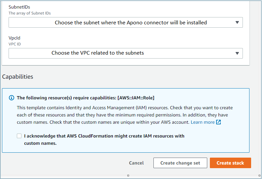The height and width of the screenshot is (179, 262).
Task: Click the info icon in the capabilities alert
Action: click(x=12, y=98)
